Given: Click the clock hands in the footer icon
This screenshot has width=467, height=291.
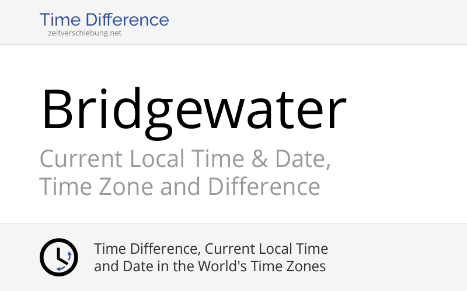Looking at the screenshot, I should pyautogui.click(x=57, y=256).
